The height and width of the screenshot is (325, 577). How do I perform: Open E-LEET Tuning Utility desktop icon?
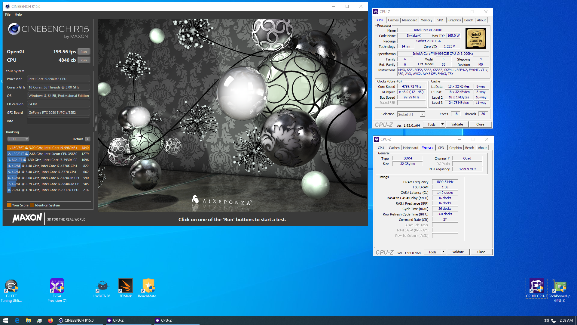point(11,290)
